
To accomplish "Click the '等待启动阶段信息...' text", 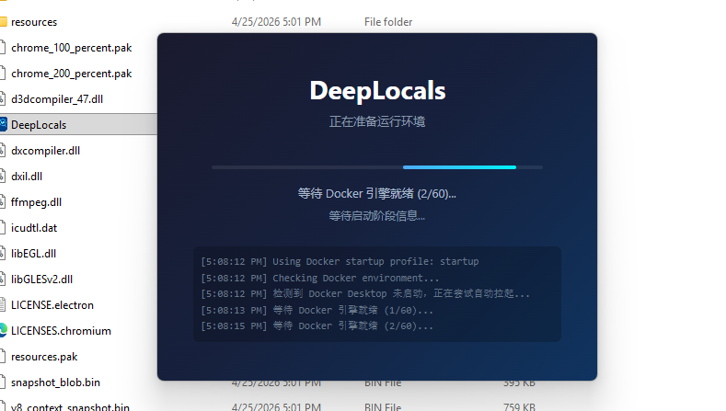I will coord(377,216).
